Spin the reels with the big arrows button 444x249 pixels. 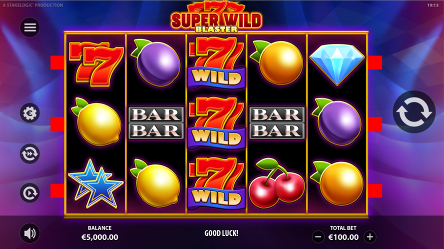(x=414, y=112)
